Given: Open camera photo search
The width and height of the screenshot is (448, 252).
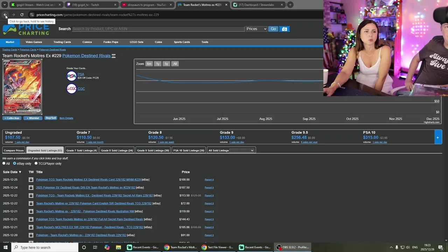Looking at the screenshot, I should pos(285,29).
